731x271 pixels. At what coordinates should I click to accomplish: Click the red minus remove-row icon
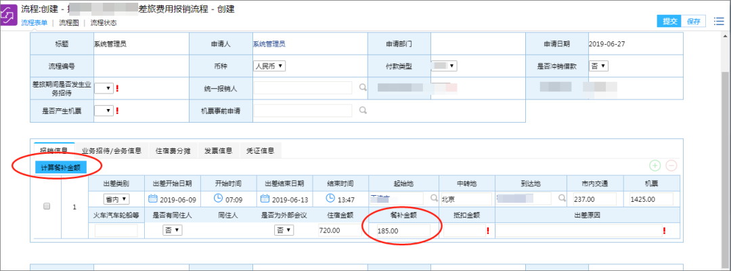click(671, 165)
